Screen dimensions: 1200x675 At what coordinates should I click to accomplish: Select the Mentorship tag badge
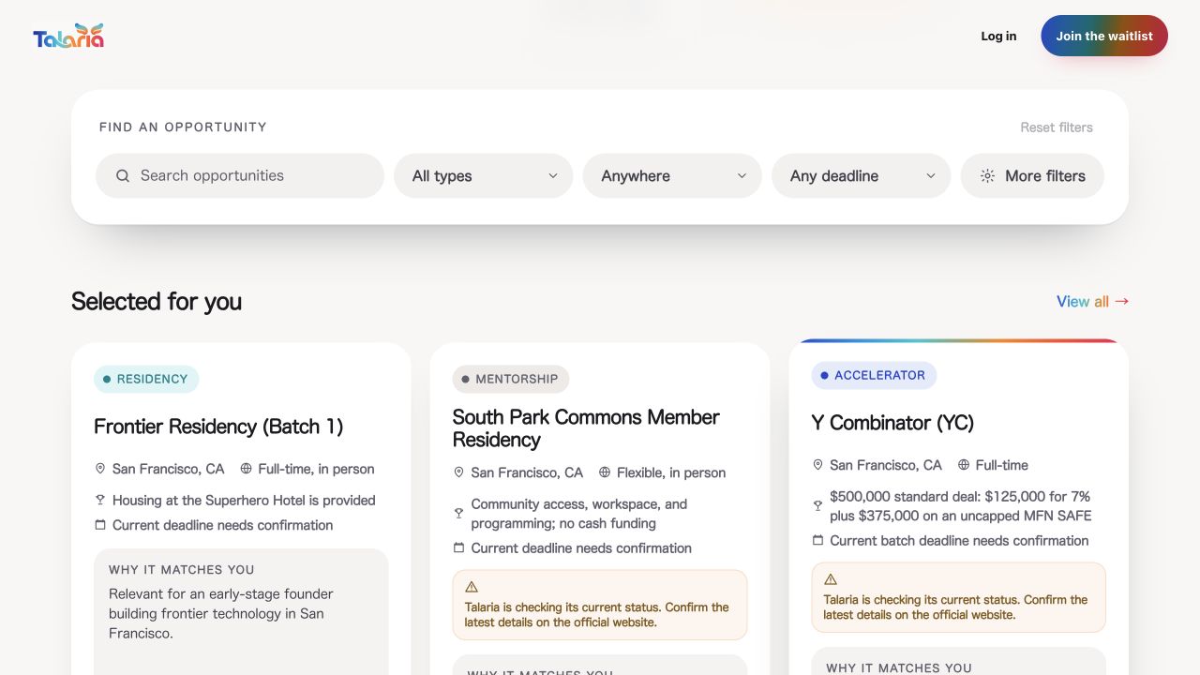(511, 379)
